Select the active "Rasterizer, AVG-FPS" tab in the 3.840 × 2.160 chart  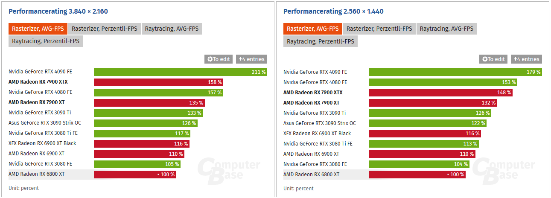pos(38,29)
